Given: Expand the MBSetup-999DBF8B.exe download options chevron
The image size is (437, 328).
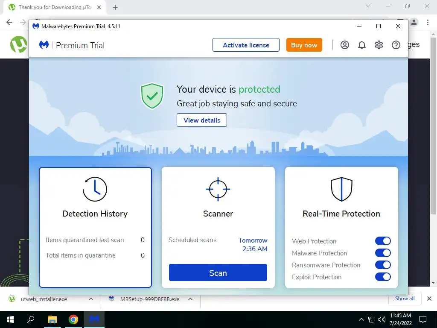Looking at the screenshot, I should [190, 299].
